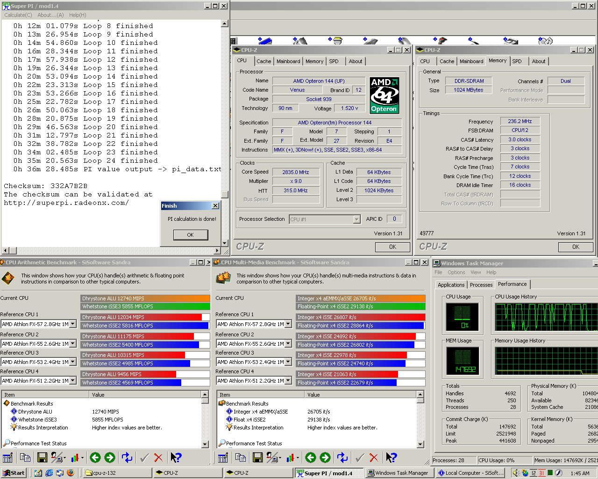Launch Firefox from quick launch
This screenshot has width=598, height=479.
pyautogui.click(x=71, y=473)
